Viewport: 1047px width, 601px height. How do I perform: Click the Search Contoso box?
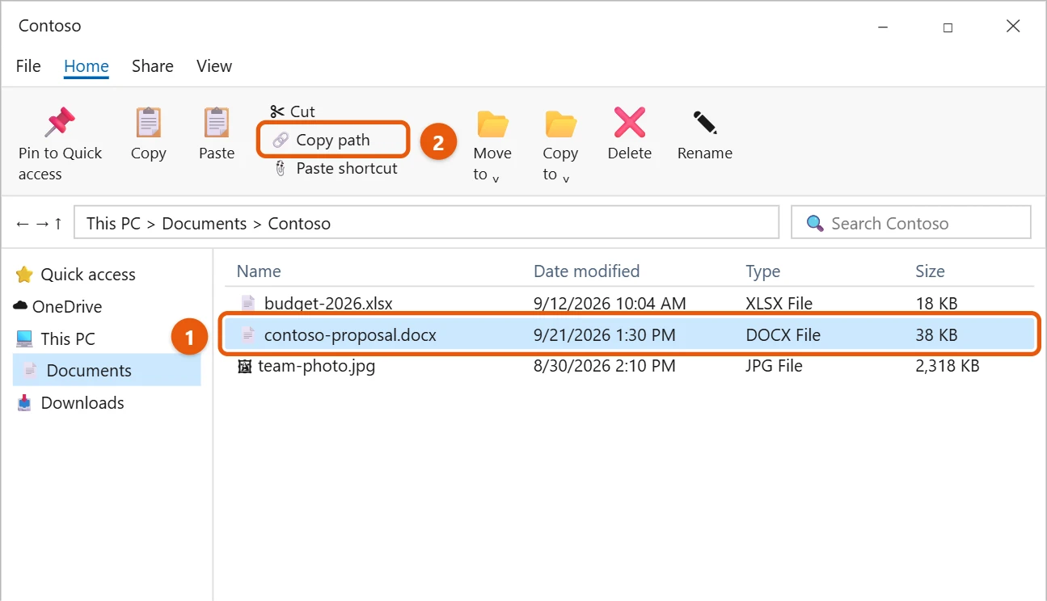click(x=911, y=222)
